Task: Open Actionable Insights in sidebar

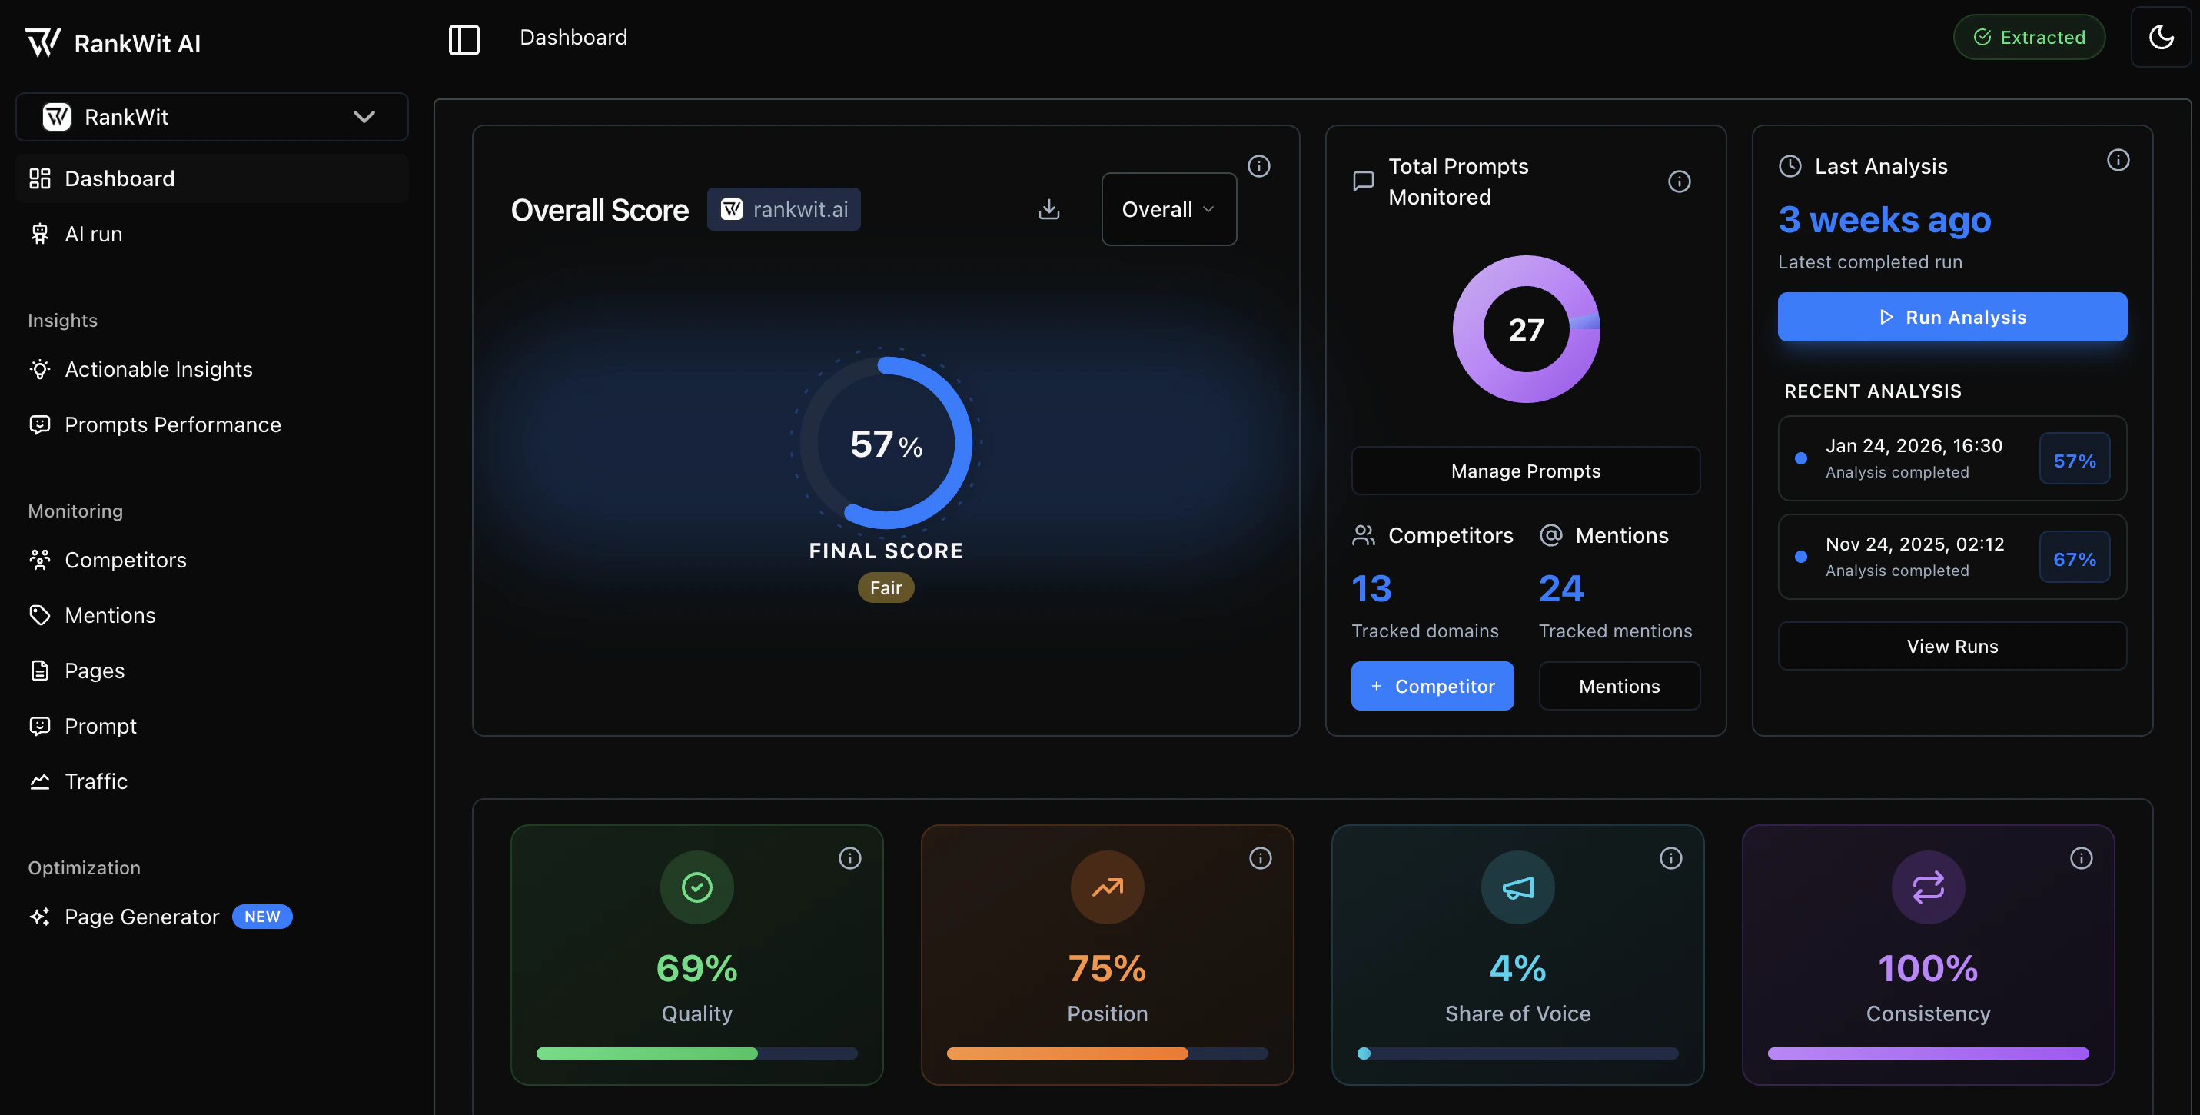Action: (x=159, y=369)
